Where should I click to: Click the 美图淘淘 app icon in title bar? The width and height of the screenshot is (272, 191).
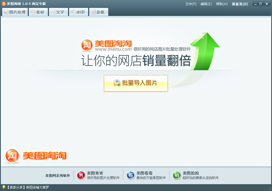tap(4, 4)
